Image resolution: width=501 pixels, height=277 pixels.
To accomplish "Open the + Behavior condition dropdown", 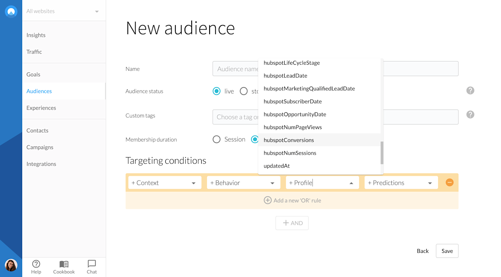I will [x=243, y=183].
